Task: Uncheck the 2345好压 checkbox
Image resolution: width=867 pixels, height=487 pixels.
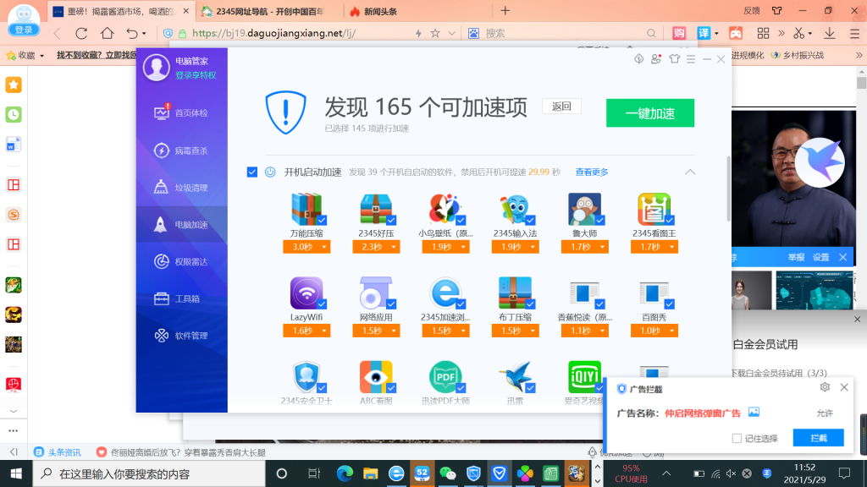Action: click(x=391, y=221)
